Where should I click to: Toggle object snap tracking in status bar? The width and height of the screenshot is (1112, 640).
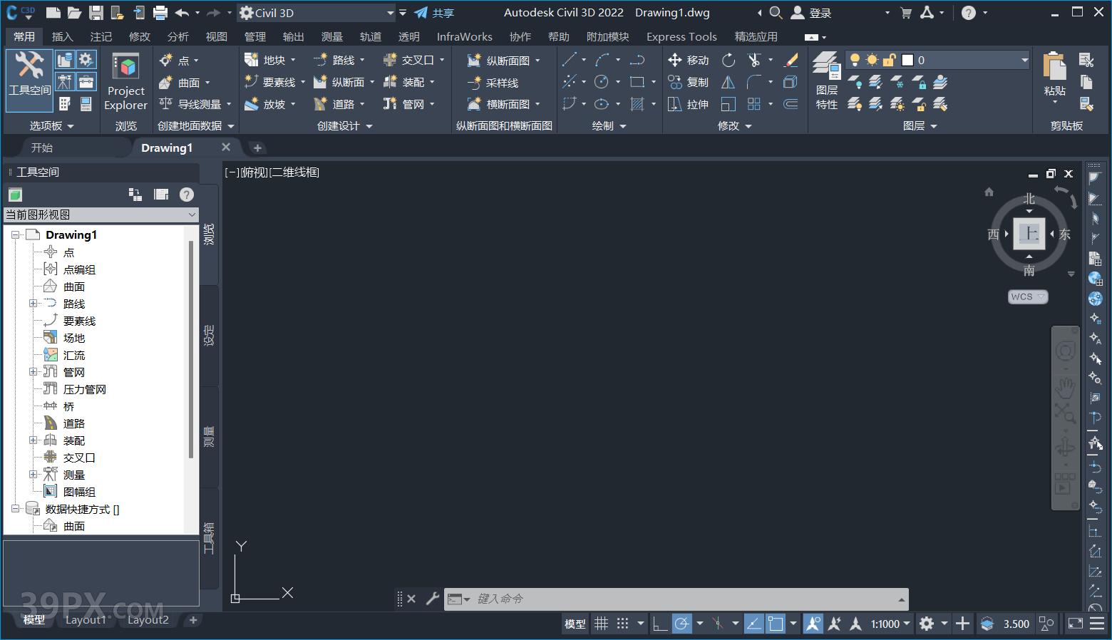(x=754, y=624)
